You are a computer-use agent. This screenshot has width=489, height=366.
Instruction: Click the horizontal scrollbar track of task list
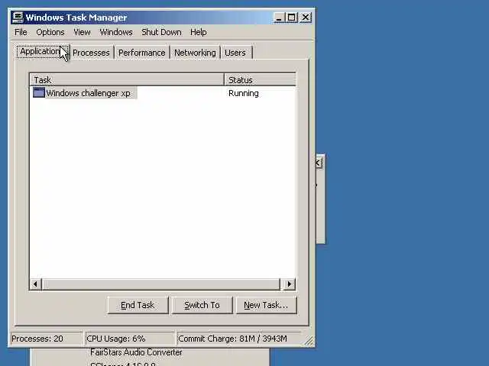[161, 284]
